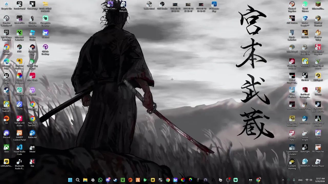This screenshot has height=184, width=328.
Task: Launch XAMPP Control Panel shortcut
Action: click(x=19, y=135)
